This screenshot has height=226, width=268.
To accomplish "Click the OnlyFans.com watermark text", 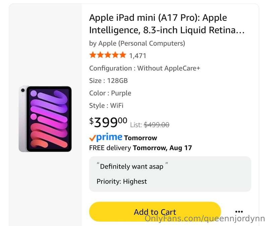I will point(205,219).
